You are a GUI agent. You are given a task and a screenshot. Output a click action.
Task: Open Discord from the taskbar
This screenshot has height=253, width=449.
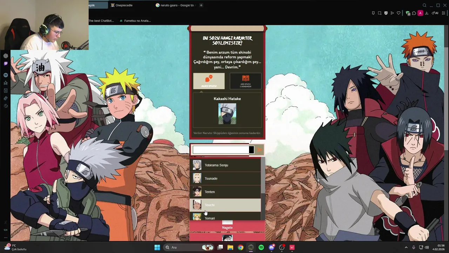[x=272, y=247]
